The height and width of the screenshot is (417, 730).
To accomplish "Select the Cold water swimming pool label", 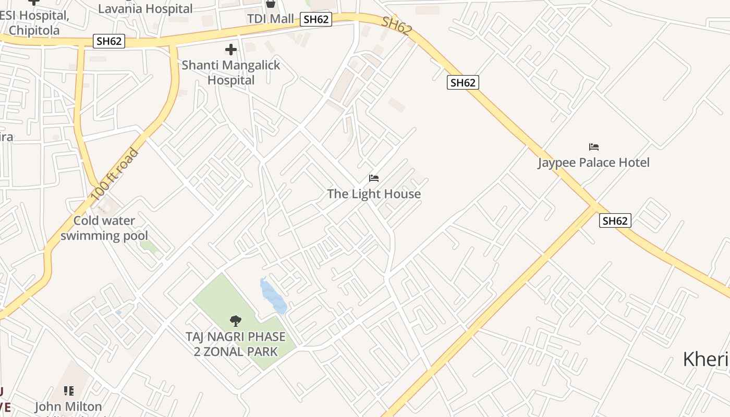I will tap(104, 228).
